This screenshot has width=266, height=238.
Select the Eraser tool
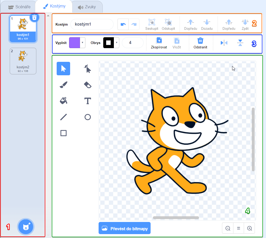tap(88, 85)
